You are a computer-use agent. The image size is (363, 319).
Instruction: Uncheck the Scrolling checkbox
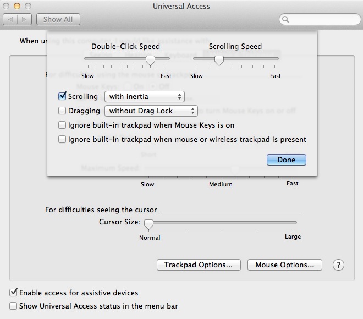click(62, 96)
